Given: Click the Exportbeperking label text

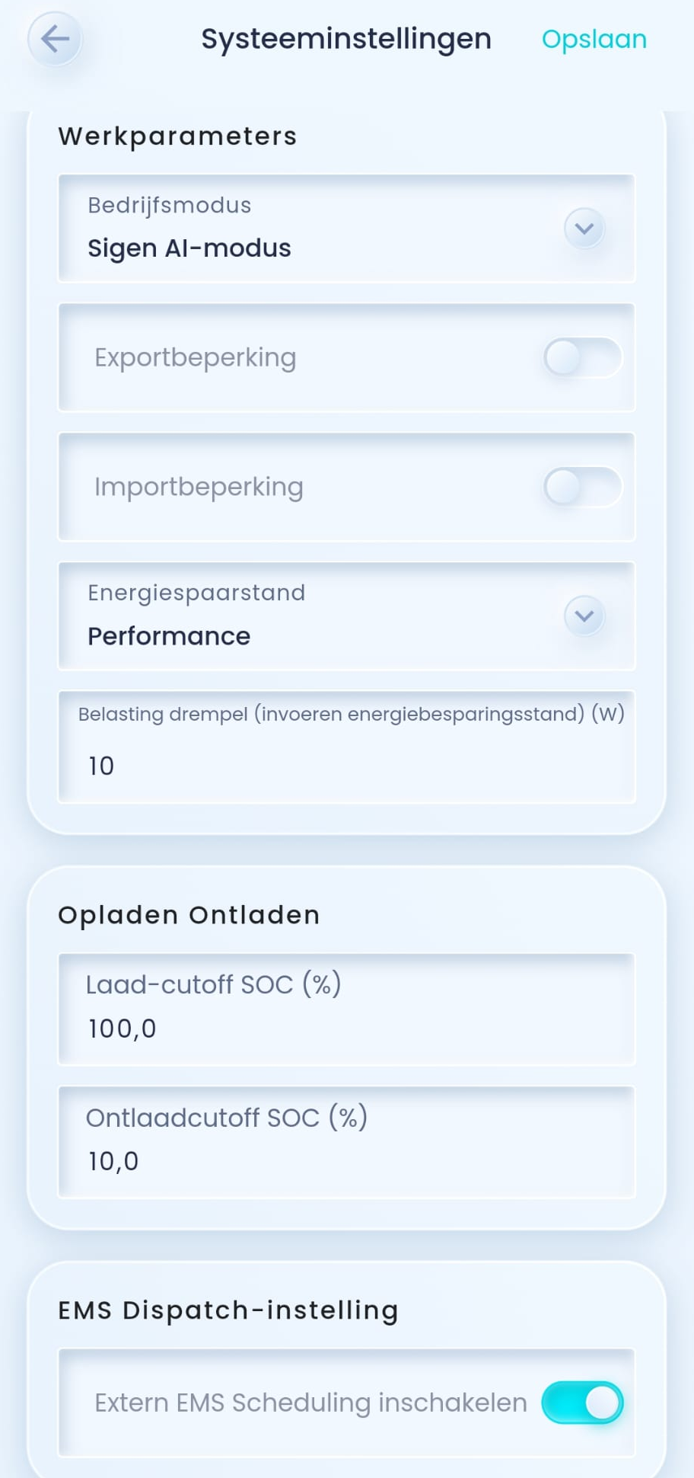Looking at the screenshot, I should (x=195, y=357).
